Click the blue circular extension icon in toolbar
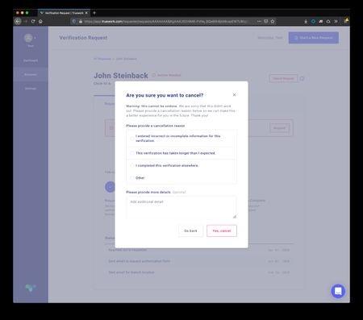363x320 pixels. pyautogui.click(x=313, y=21)
